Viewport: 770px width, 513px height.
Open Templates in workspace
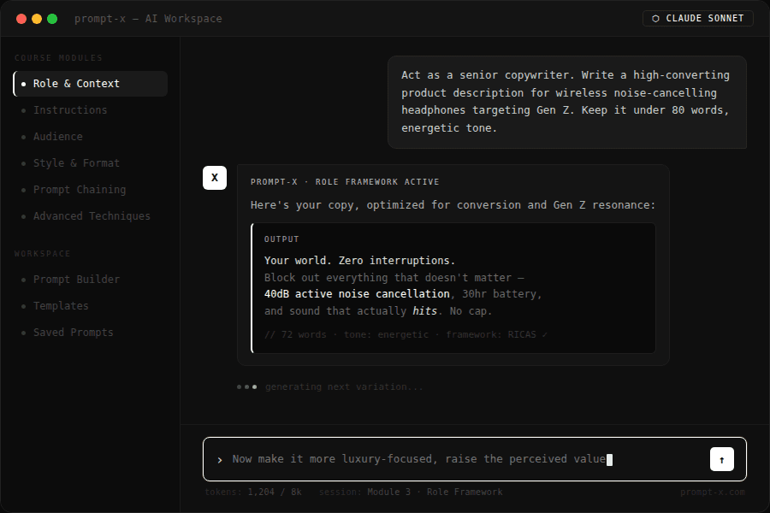point(91,306)
